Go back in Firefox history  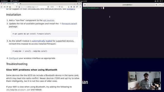pos(2,7)
